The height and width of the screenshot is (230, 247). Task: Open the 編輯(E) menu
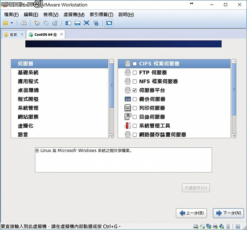pos(31,15)
